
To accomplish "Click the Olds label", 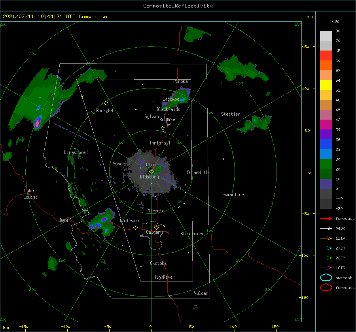I will point(151,165).
